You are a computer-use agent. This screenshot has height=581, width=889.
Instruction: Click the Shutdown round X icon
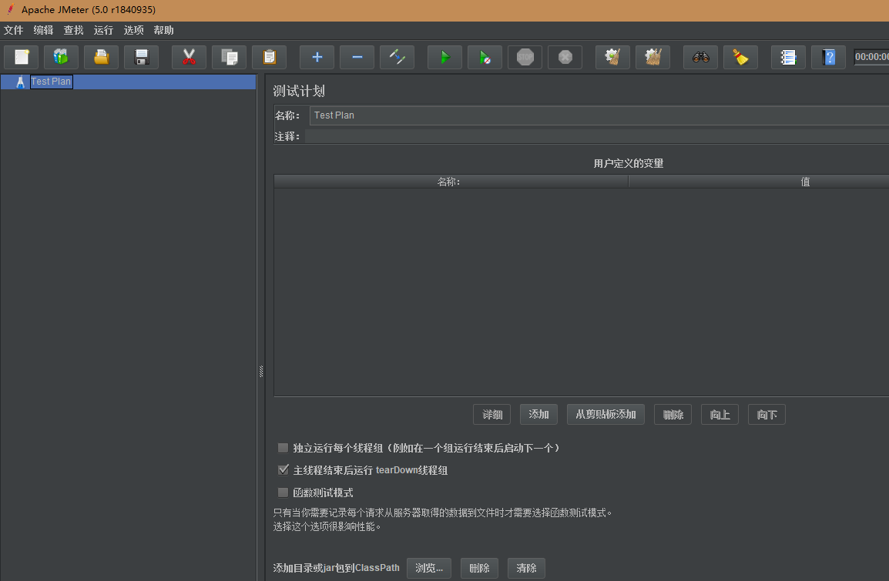click(x=565, y=57)
